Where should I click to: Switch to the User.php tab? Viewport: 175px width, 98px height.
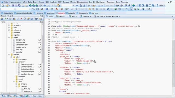pyautogui.click(x=94, y=13)
